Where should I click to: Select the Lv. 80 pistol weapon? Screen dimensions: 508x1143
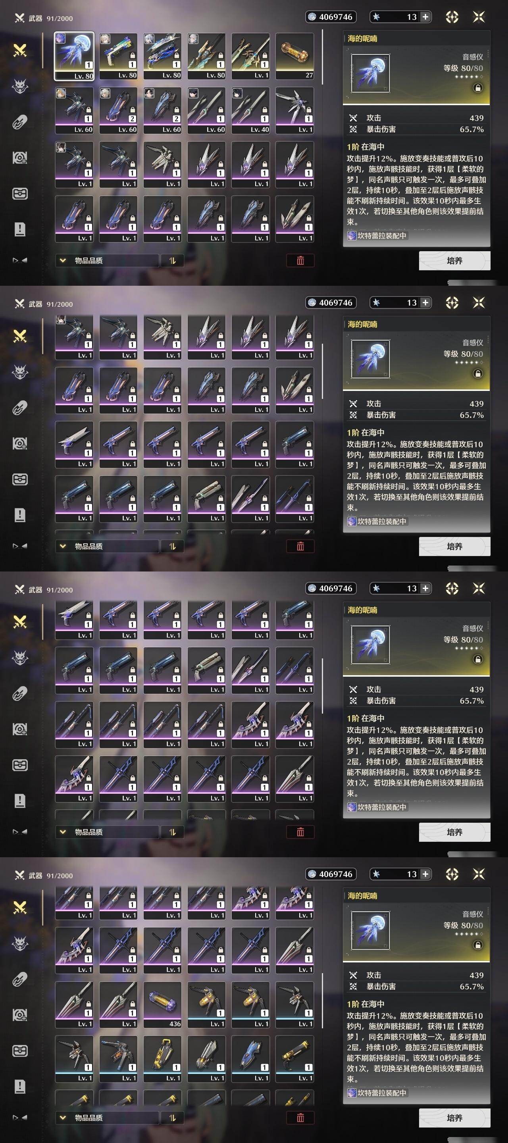pyautogui.click(x=118, y=56)
